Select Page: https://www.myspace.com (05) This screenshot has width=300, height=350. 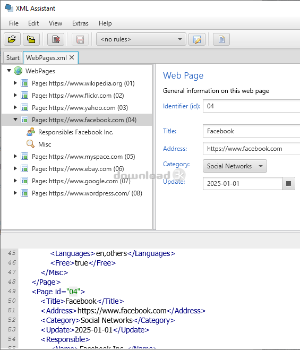pos(83,157)
